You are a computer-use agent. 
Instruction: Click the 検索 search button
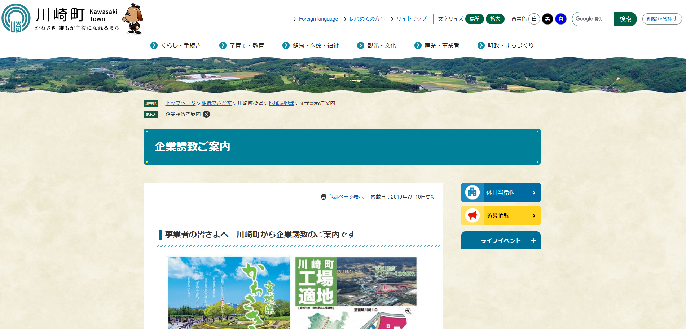coord(625,19)
